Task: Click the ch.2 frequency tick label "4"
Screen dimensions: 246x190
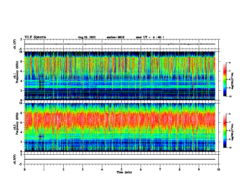Action: 21,132
